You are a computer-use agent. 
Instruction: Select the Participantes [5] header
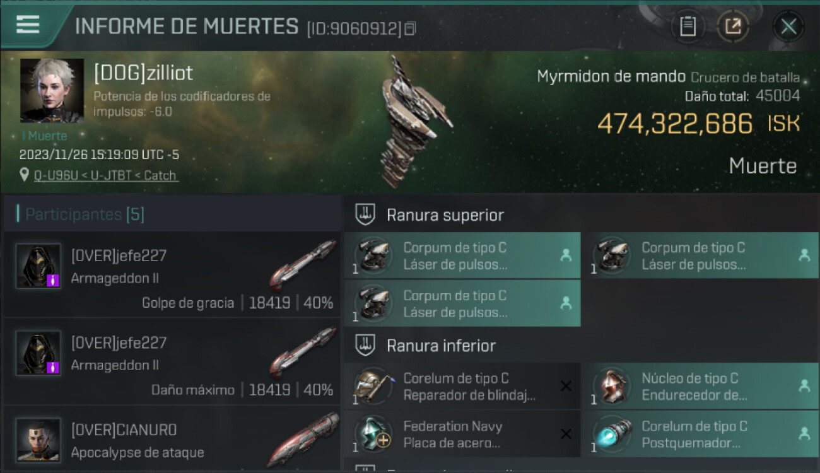[x=85, y=214]
